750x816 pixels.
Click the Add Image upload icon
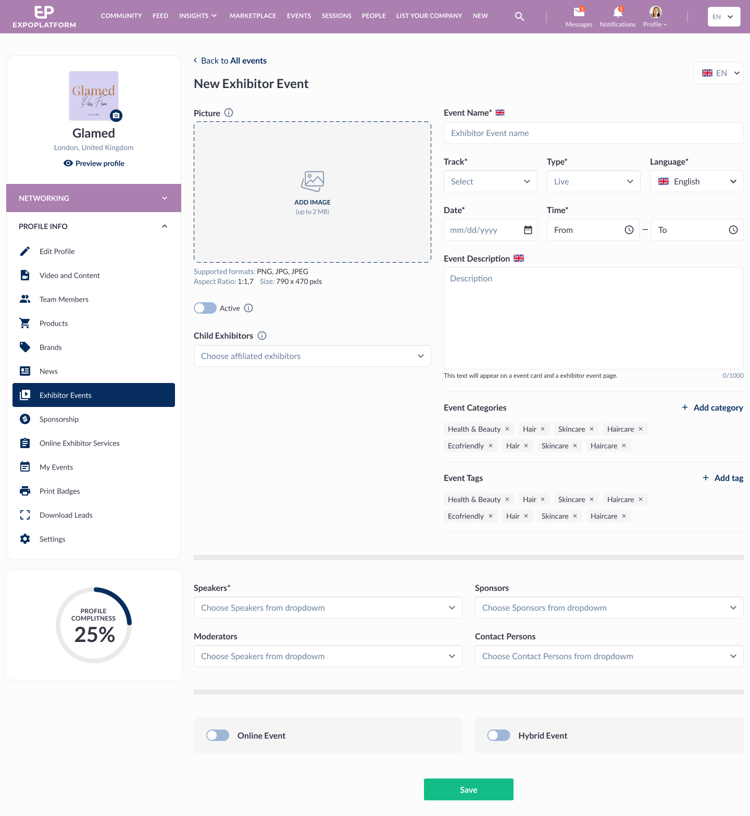(312, 181)
